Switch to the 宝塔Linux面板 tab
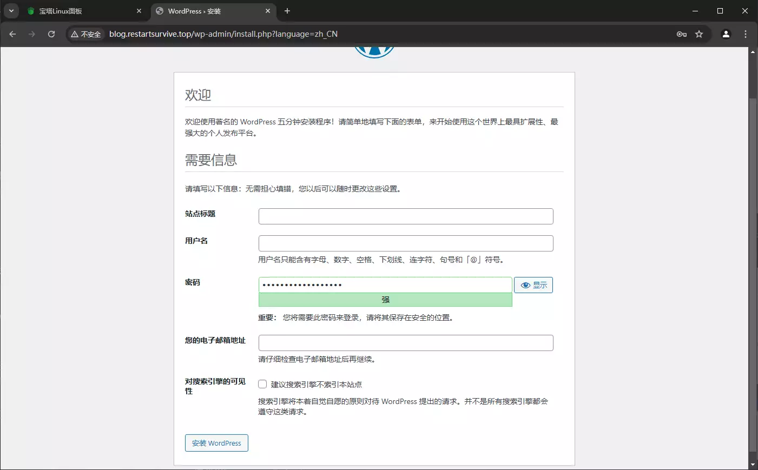The width and height of the screenshot is (758, 470). (84, 11)
